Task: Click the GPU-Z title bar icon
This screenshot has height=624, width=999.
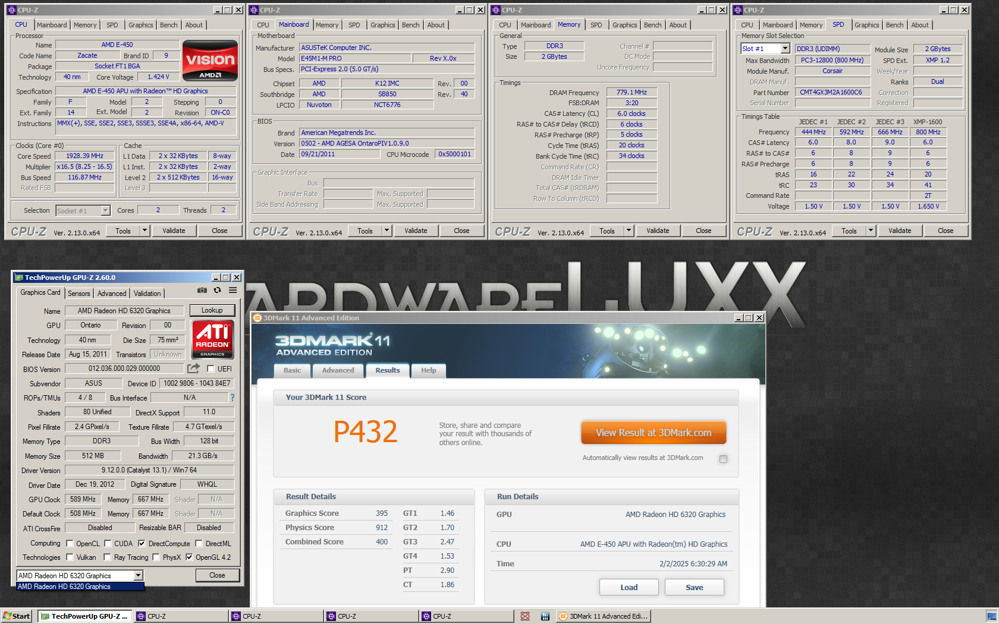Action: [x=19, y=278]
